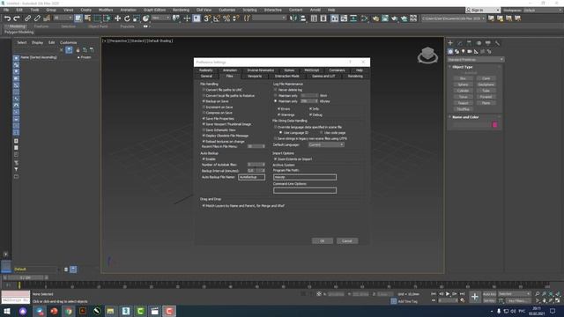The height and width of the screenshot is (317, 564).
Task: Click the time slider frame handle
Action: click(26, 278)
